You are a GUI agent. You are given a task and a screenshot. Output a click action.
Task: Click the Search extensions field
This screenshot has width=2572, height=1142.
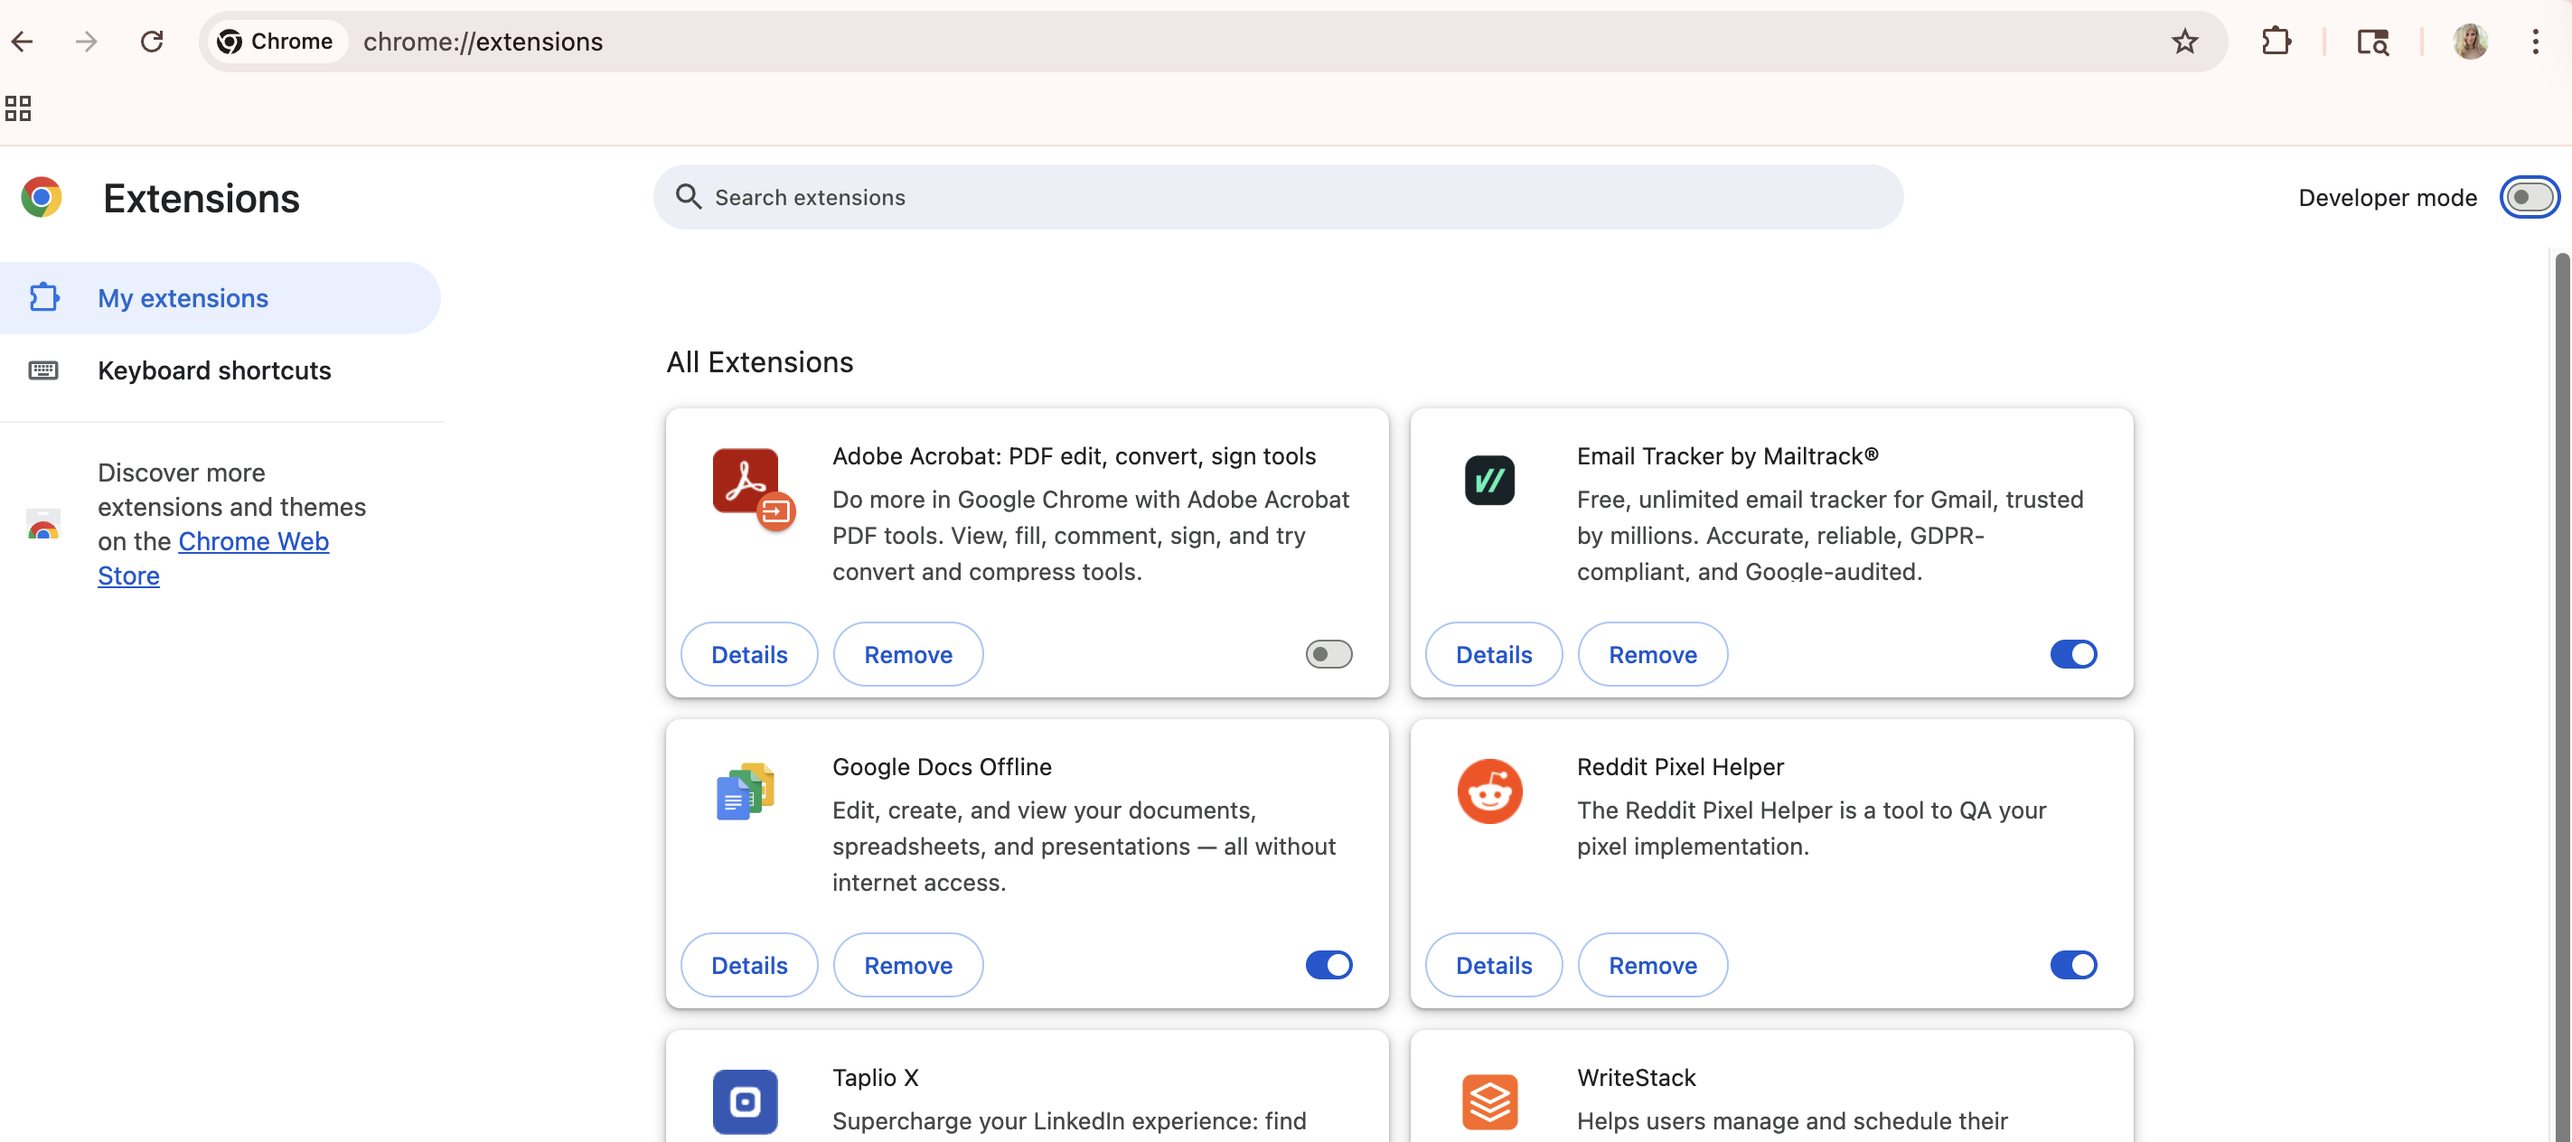1278,198
